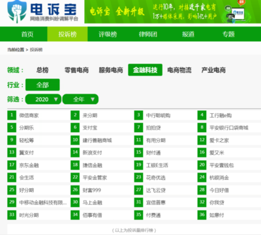The height and width of the screenshot is (235, 261).
Task: Click the entry name beside rank 21
Action: pos(27,178)
